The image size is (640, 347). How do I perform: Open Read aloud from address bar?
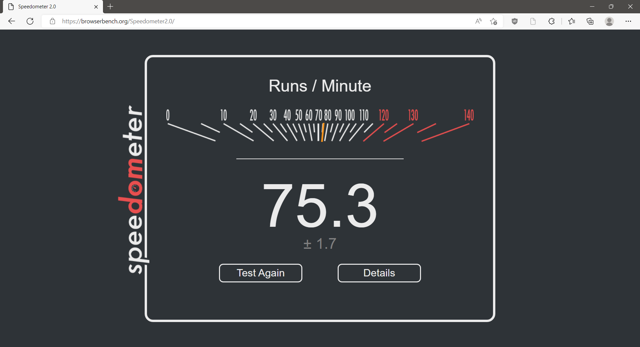[478, 21]
